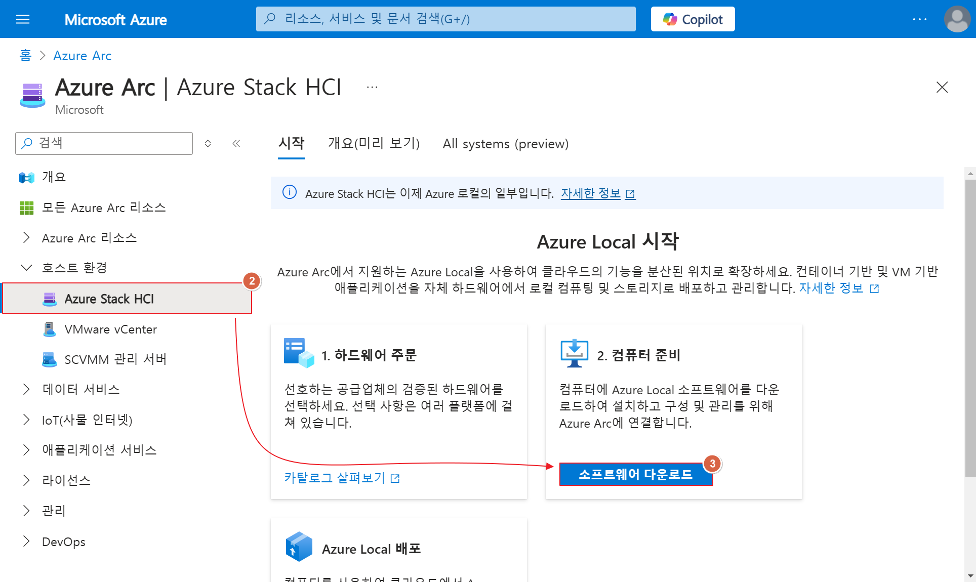Click the vertical scrollbar thumb
This screenshot has height=582, width=976.
pos(970,328)
